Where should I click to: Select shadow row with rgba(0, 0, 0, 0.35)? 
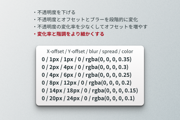click(87, 59)
